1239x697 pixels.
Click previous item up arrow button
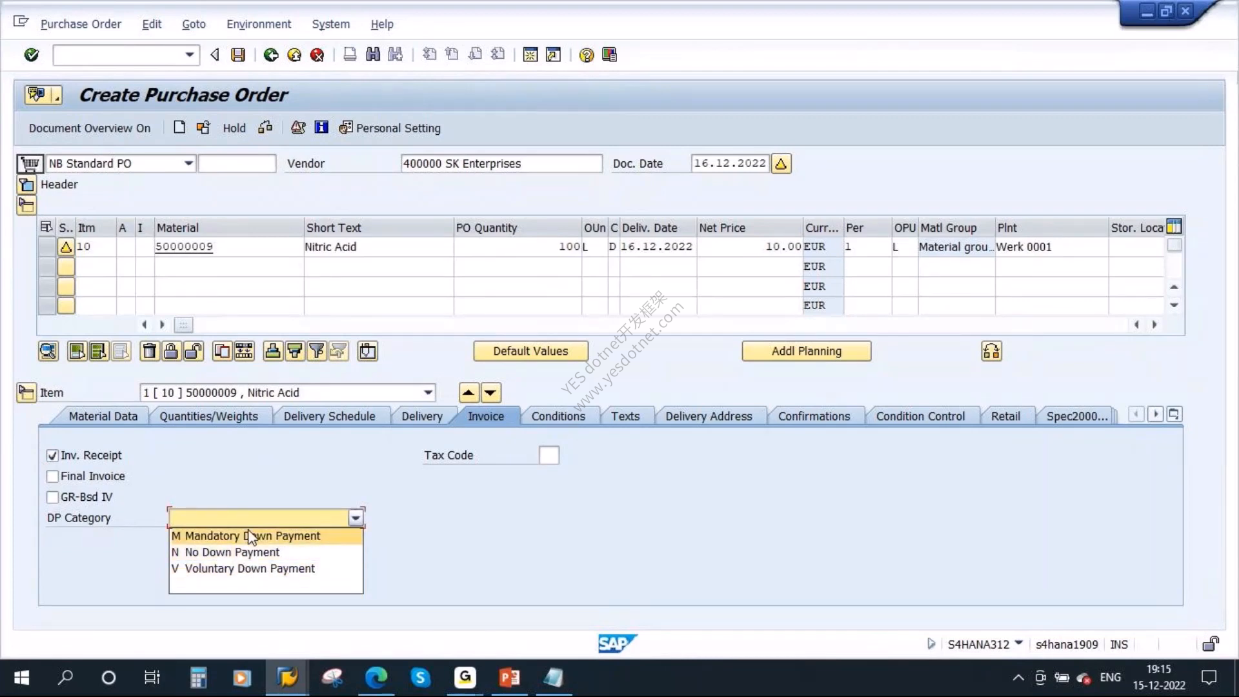click(x=468, y=392)
